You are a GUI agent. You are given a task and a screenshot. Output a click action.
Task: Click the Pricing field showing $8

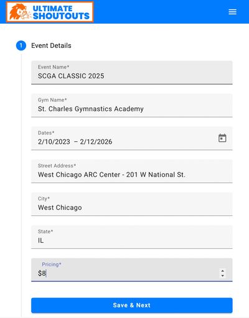pos(132,270)
